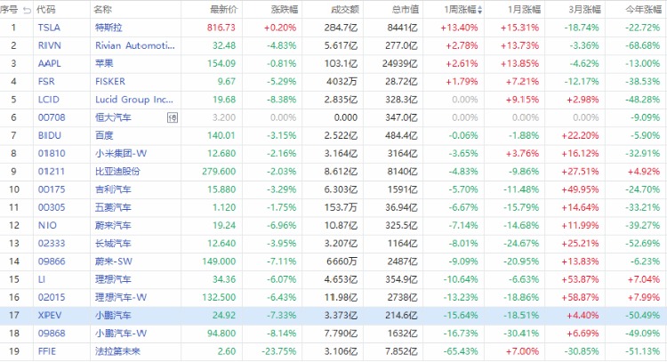Image resolution: width=667 pixels, height=362 pixels.
Task: Click the undo arrow icon beside 序号
Action: point(28,10)
